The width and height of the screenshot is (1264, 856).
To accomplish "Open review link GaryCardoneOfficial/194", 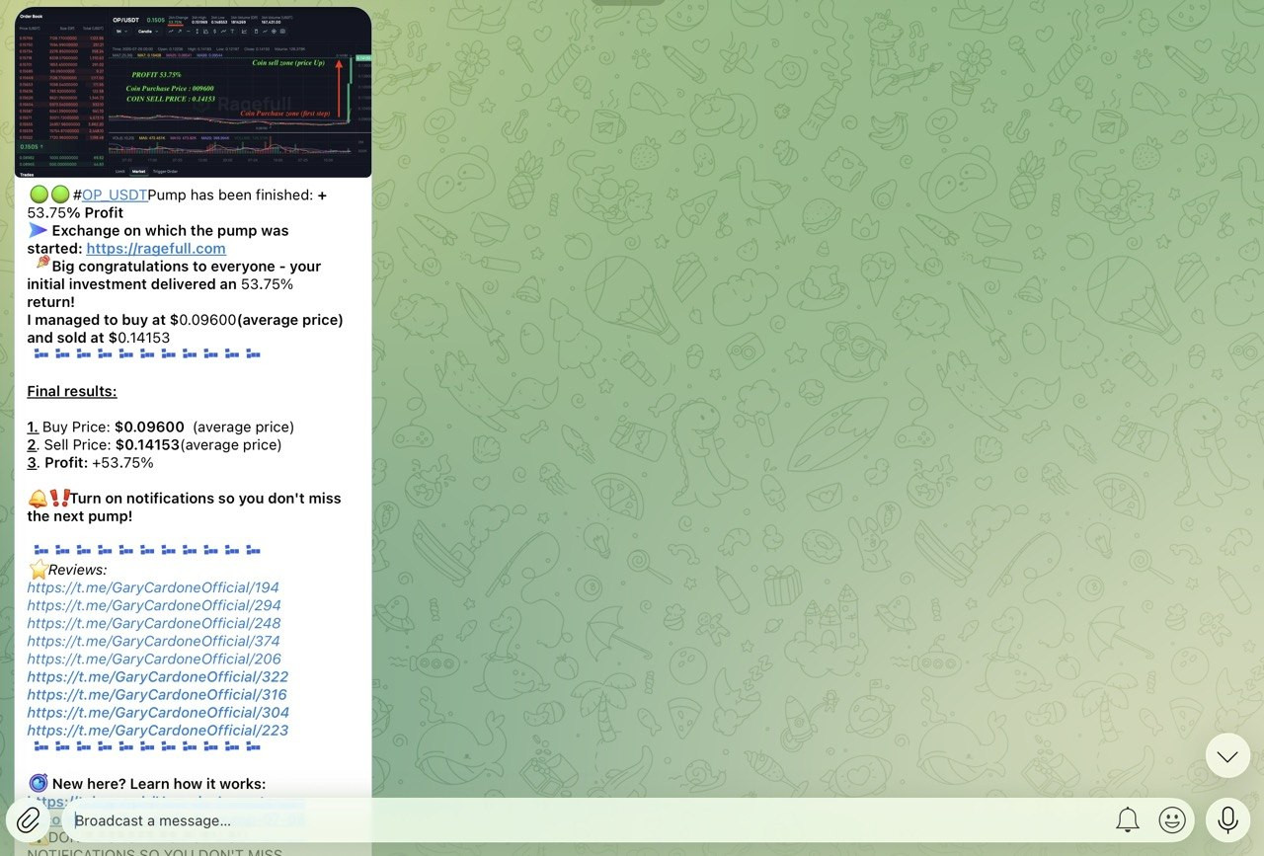I will tap(153, 587).
